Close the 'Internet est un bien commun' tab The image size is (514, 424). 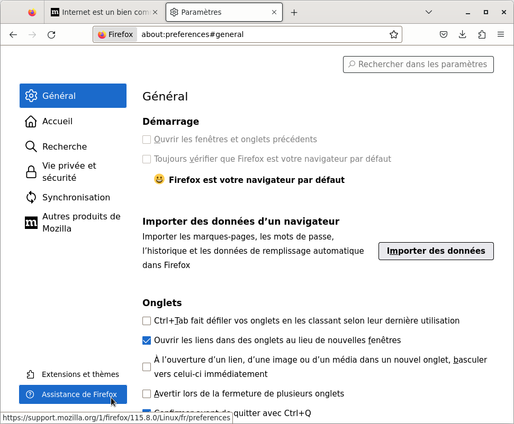(x=155, y=13)
